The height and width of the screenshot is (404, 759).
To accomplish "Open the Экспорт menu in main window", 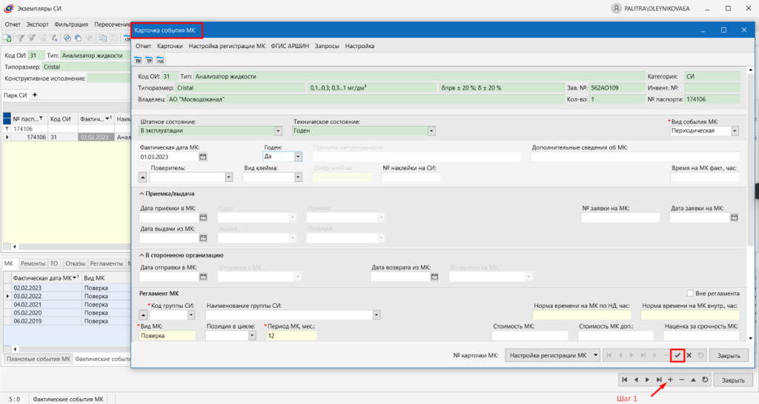I will [x=37, y=24].
